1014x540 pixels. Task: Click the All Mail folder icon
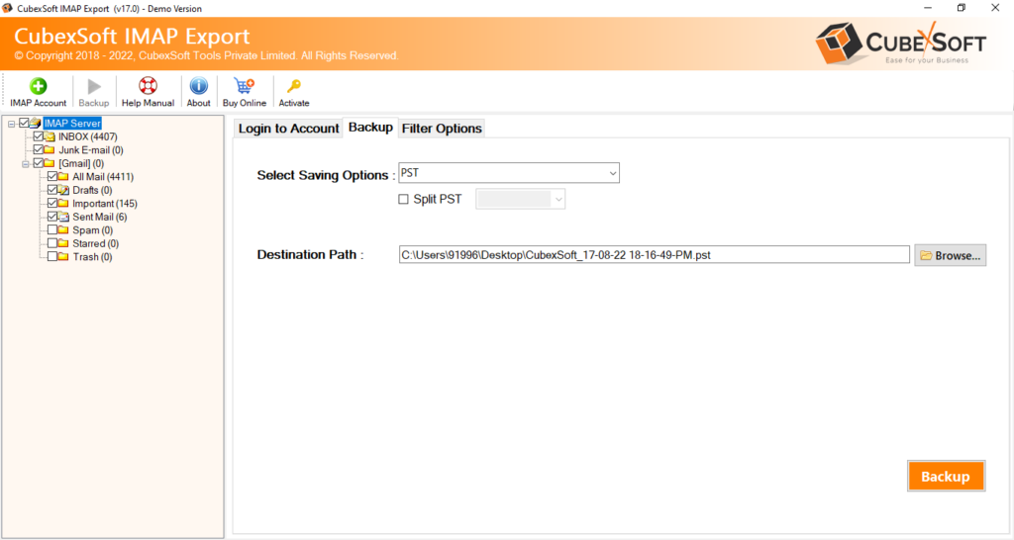[x=63, y=176]
